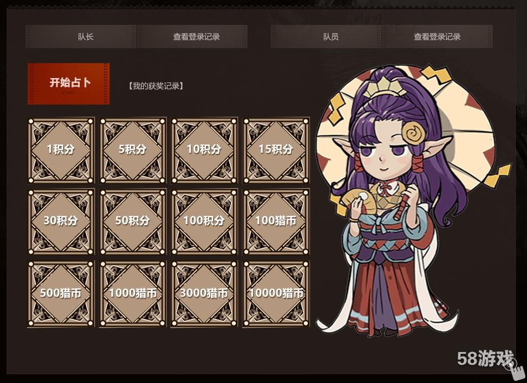View member's 查看登录记录 login record

point(437,37)
